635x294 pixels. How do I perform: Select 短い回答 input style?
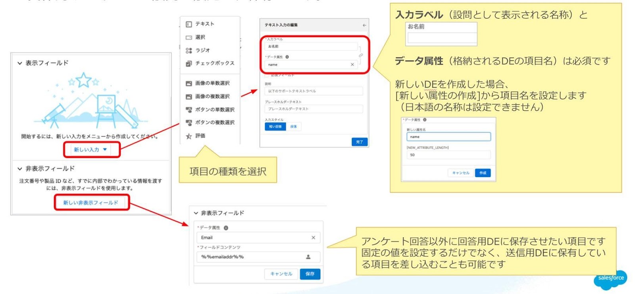point(275,127)
